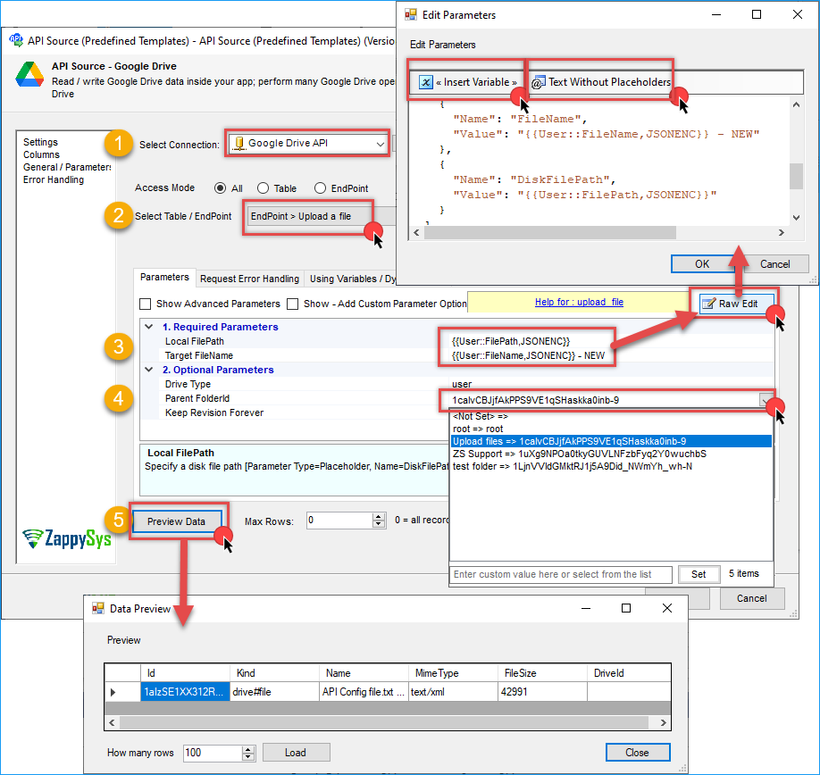Image resolution: width=820 pixels, height=775 pixels.
Task: Select the root => root option
Action: coord(611,429)
